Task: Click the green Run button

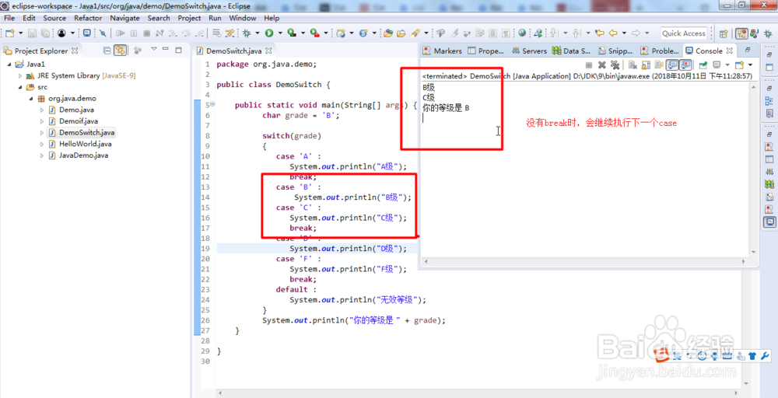Action: click(269, 33)
